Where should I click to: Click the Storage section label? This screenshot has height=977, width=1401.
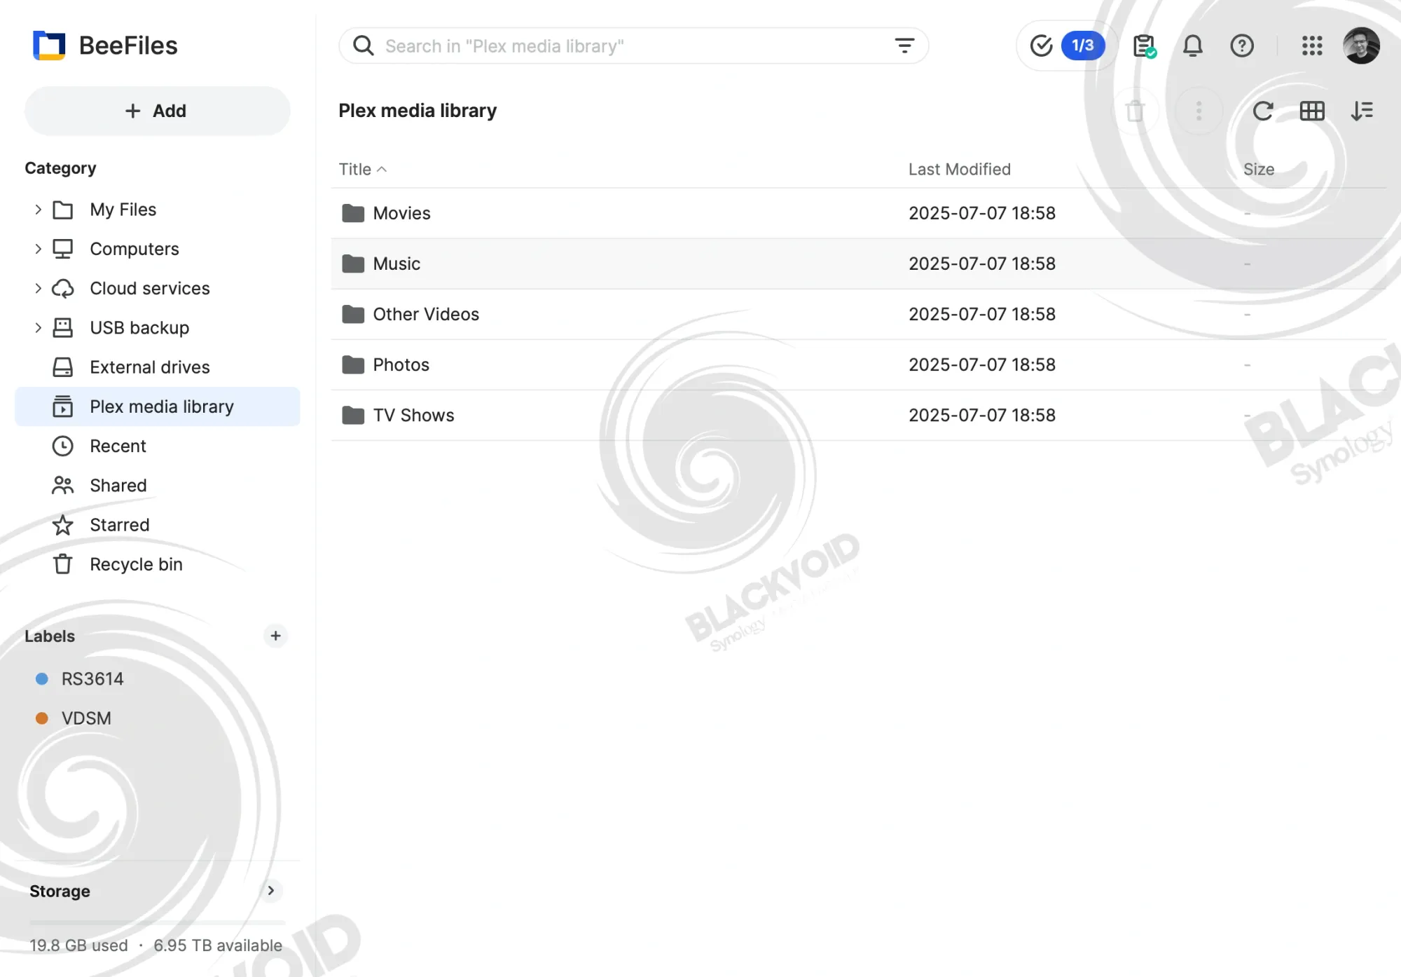click(60, 891)
